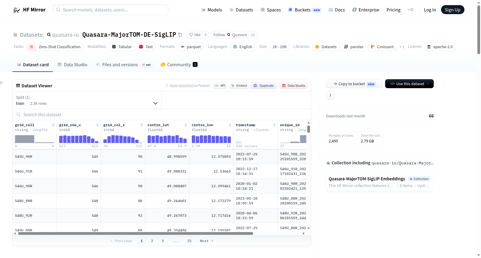Select the Datasets library tag

click(326, 47)
